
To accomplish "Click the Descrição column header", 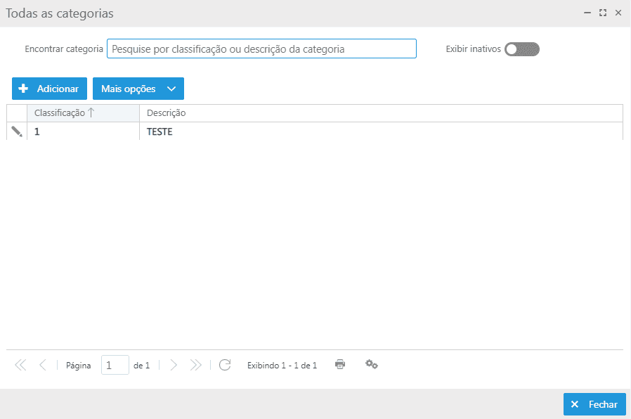I will click(x=167, y=113).
